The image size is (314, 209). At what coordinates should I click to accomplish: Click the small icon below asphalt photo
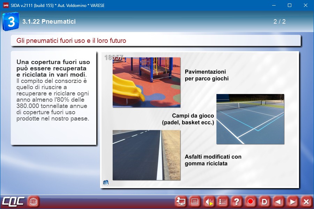pyautogui.click(x=106, y=183)
